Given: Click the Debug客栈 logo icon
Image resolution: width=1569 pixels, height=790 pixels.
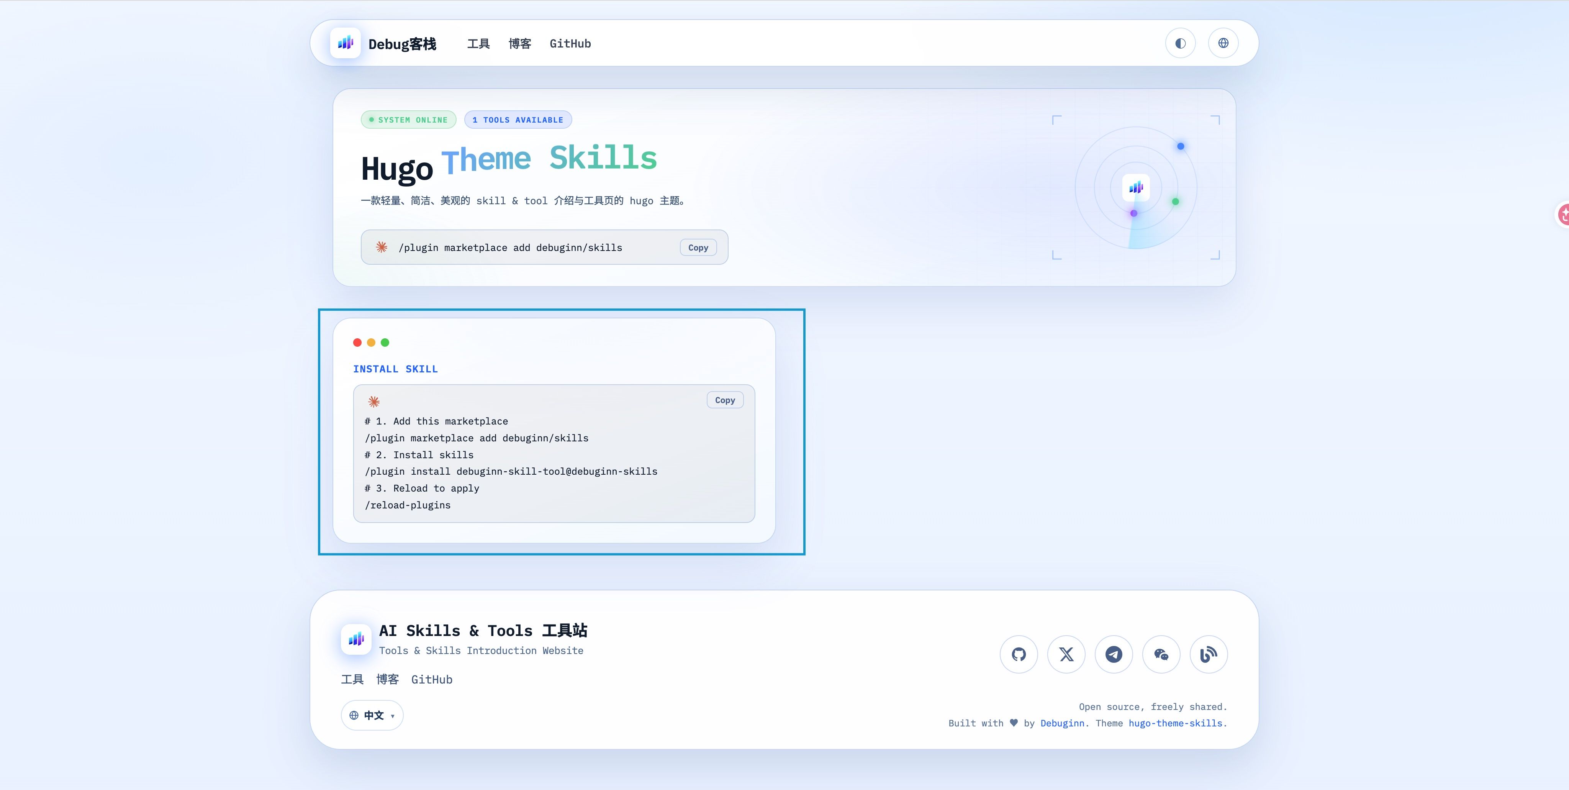Looking at the screenshot, I should [x=346, y=43].
